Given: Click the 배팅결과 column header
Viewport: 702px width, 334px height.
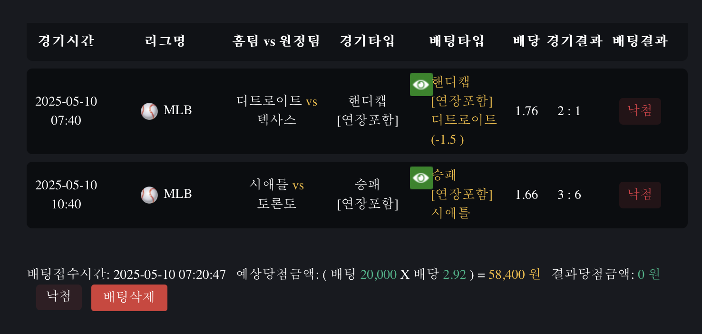Looking at the screenshot, I should point(640,41).
